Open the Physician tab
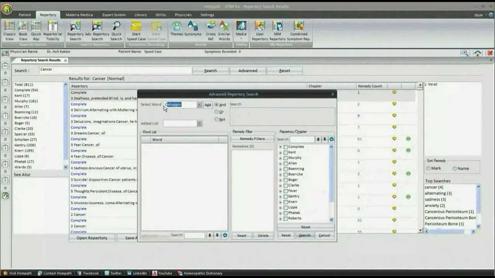Image resolution: width=495 pixels, height=278 pixels. (x=183, y=15)
